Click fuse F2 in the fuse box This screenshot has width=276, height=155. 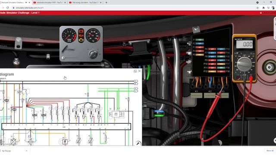point(200,43)
